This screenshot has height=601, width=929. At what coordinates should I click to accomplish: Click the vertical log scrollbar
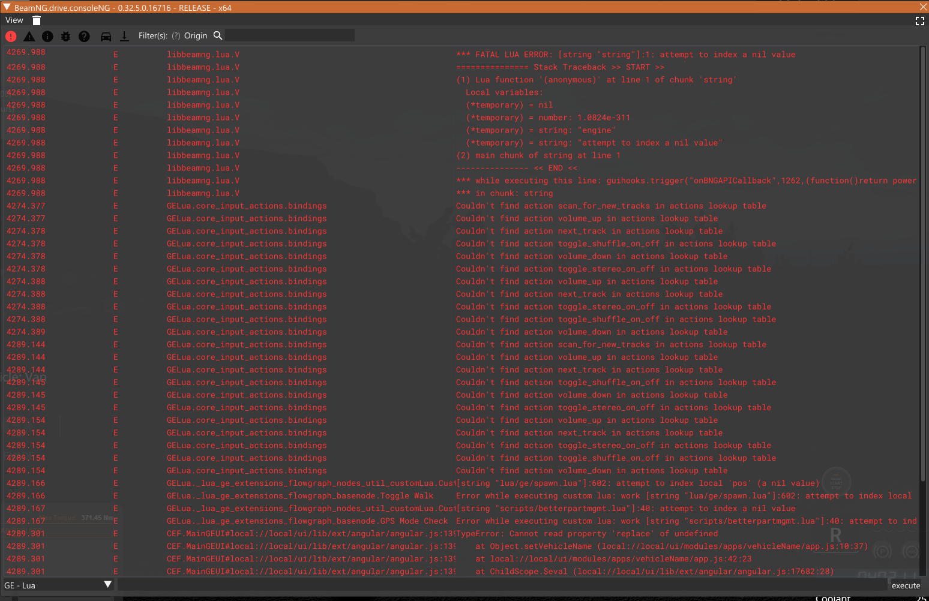922,264
